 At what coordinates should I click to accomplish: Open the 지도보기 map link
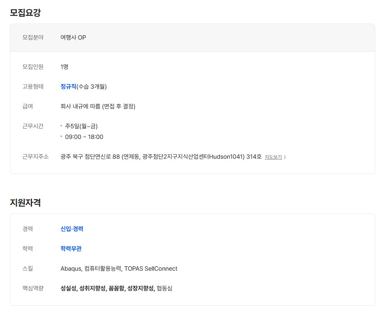273,157
